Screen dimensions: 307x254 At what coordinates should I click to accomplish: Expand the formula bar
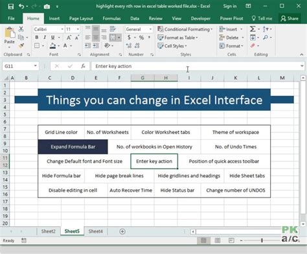302,65
